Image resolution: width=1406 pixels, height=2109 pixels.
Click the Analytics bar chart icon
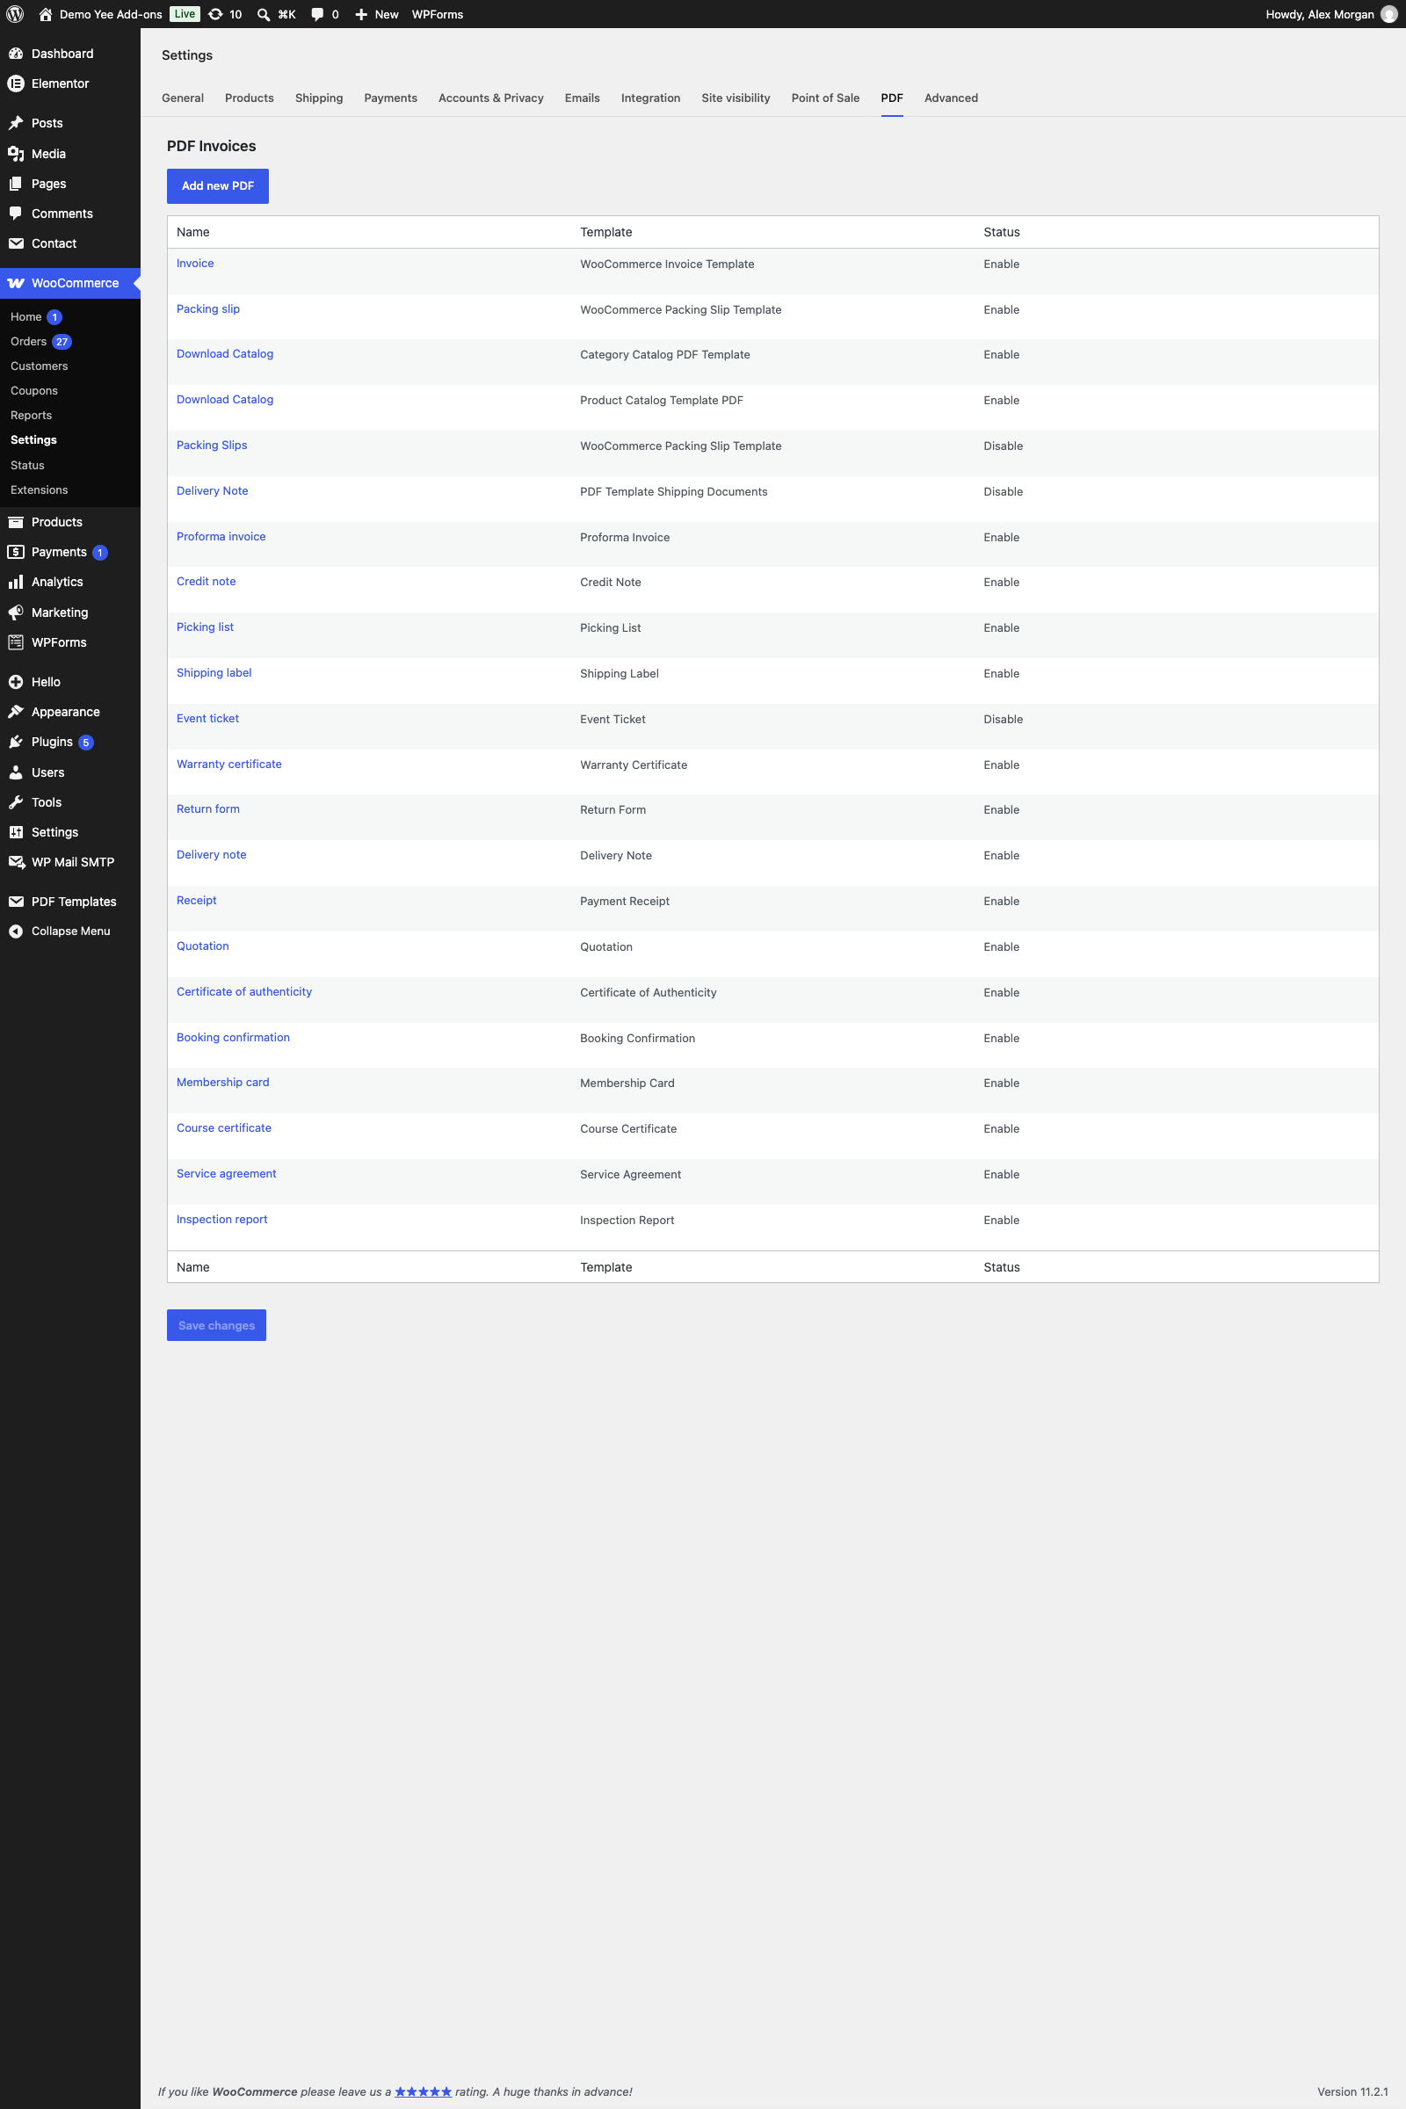point(15,582)
